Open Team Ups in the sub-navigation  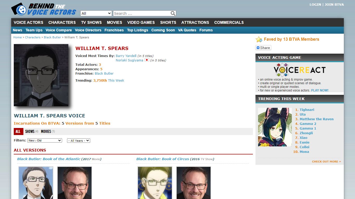coord(34,30)
